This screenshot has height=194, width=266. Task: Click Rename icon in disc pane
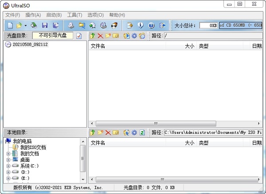[116, 36]
